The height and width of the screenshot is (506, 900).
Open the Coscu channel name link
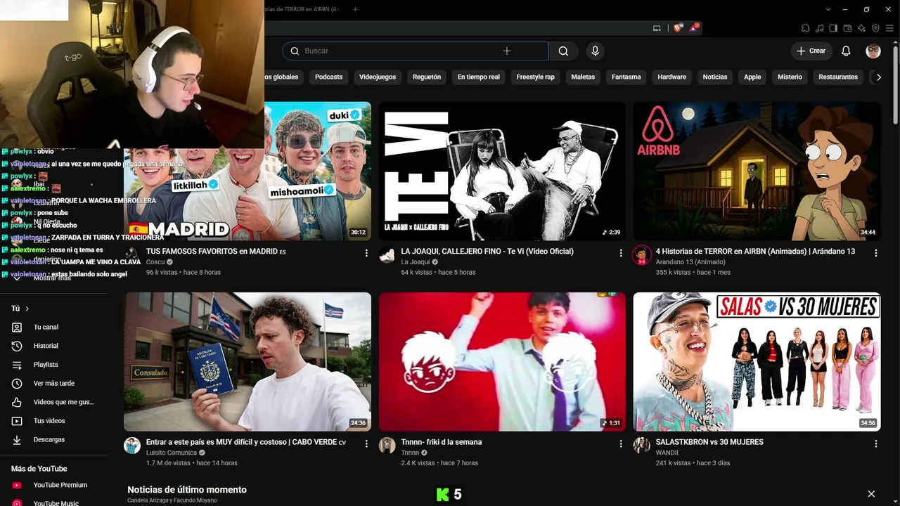[155, 262]
